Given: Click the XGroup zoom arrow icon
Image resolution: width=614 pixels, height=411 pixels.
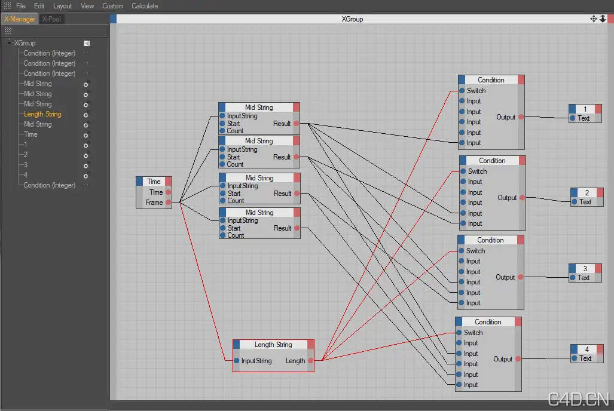Looking at the screenshot, I should click(603, 19).
